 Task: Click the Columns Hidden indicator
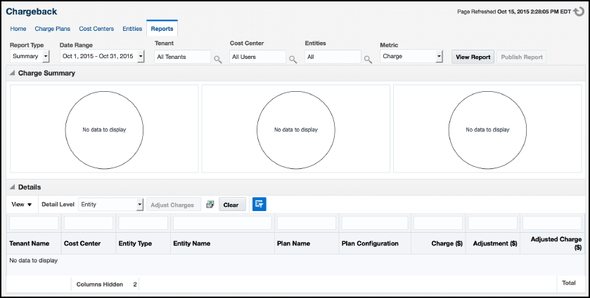coord(106,284)
